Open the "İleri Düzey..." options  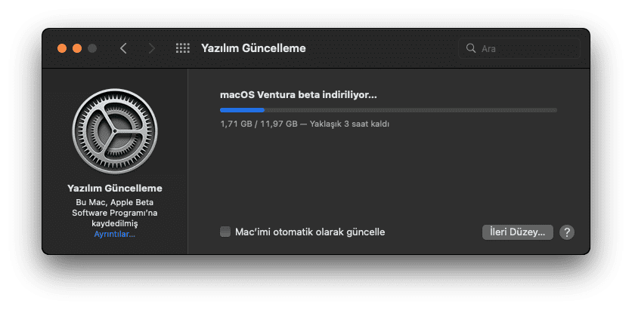click(518, 232)
